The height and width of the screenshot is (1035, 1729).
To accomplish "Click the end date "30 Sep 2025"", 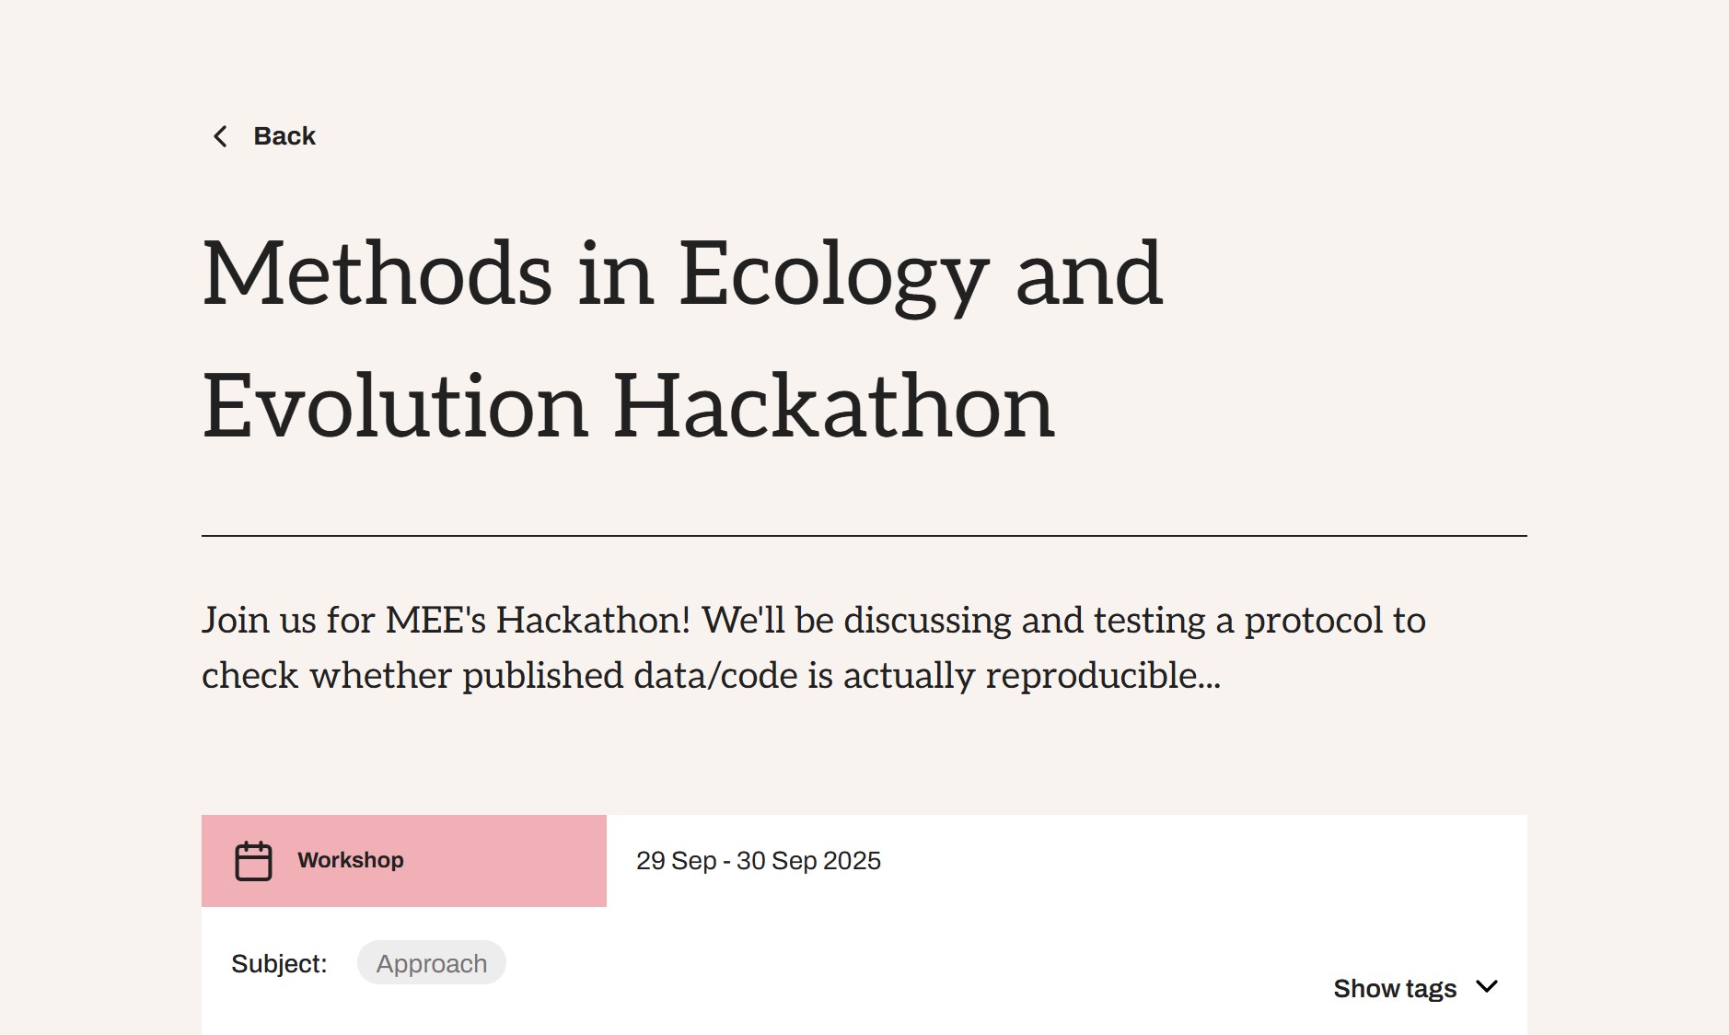I will [x=808, y=861].
